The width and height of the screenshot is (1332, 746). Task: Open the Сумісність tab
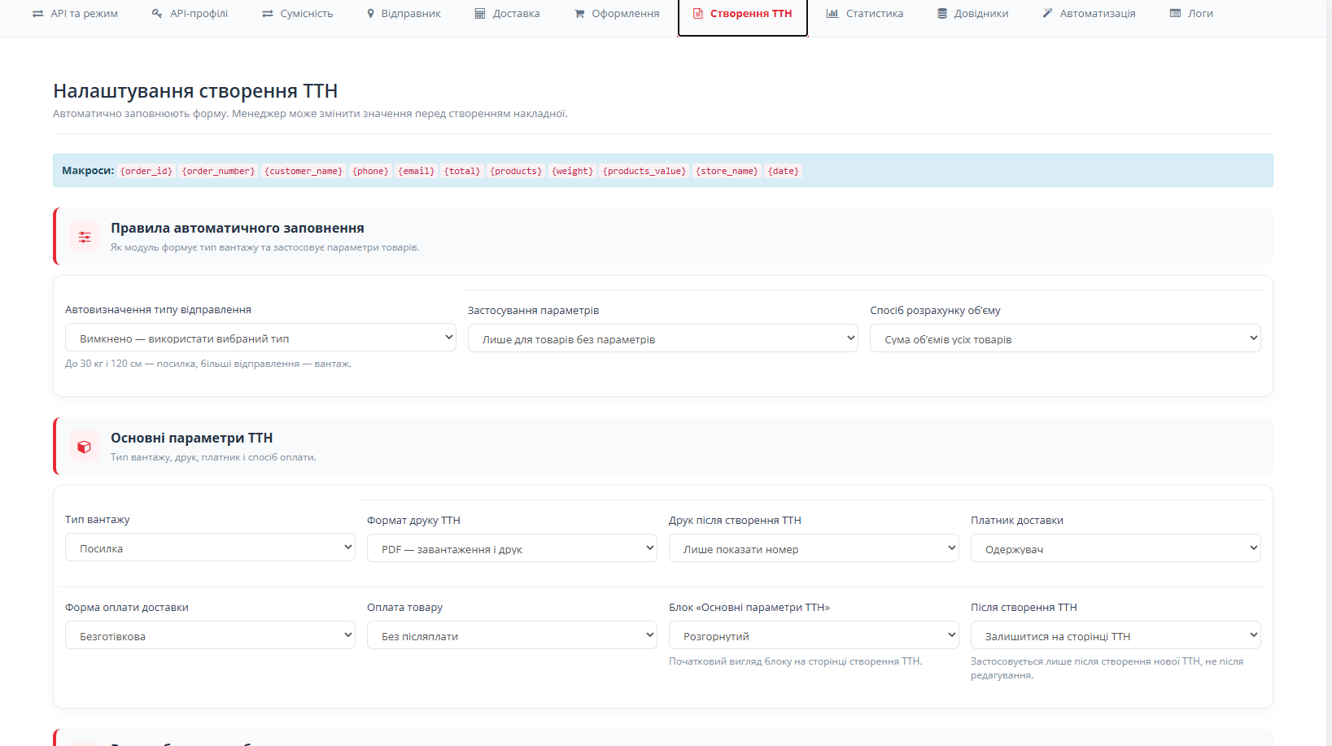coord(297,14)
